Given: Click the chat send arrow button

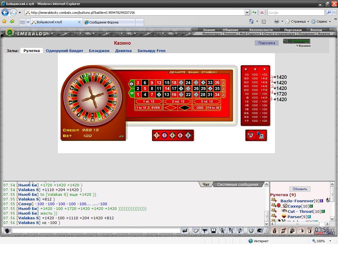Looking at the screenshot, I should click(x=185, y=231).
